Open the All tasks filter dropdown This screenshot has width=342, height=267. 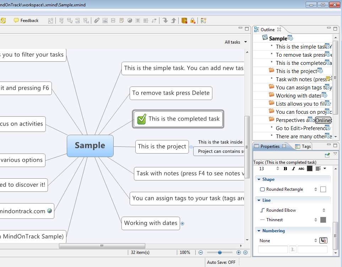[235, 42]
